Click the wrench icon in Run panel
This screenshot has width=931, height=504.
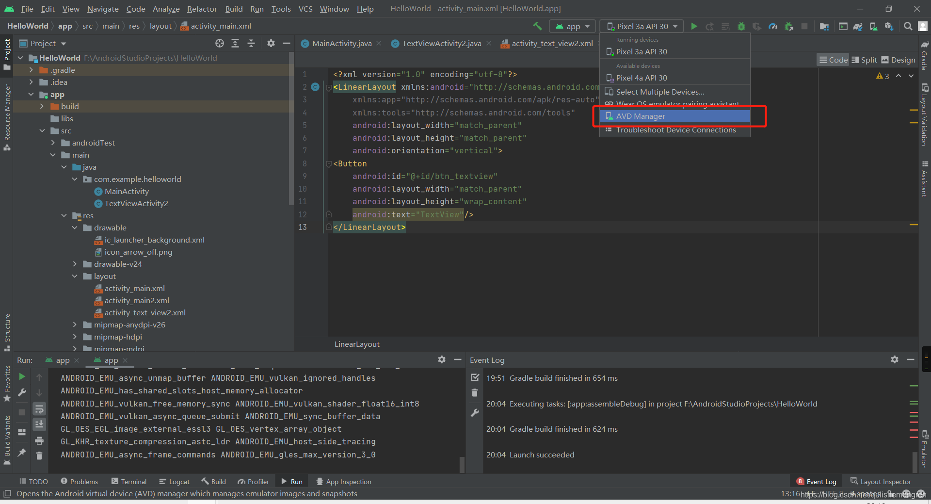click(x=22, y=392)
